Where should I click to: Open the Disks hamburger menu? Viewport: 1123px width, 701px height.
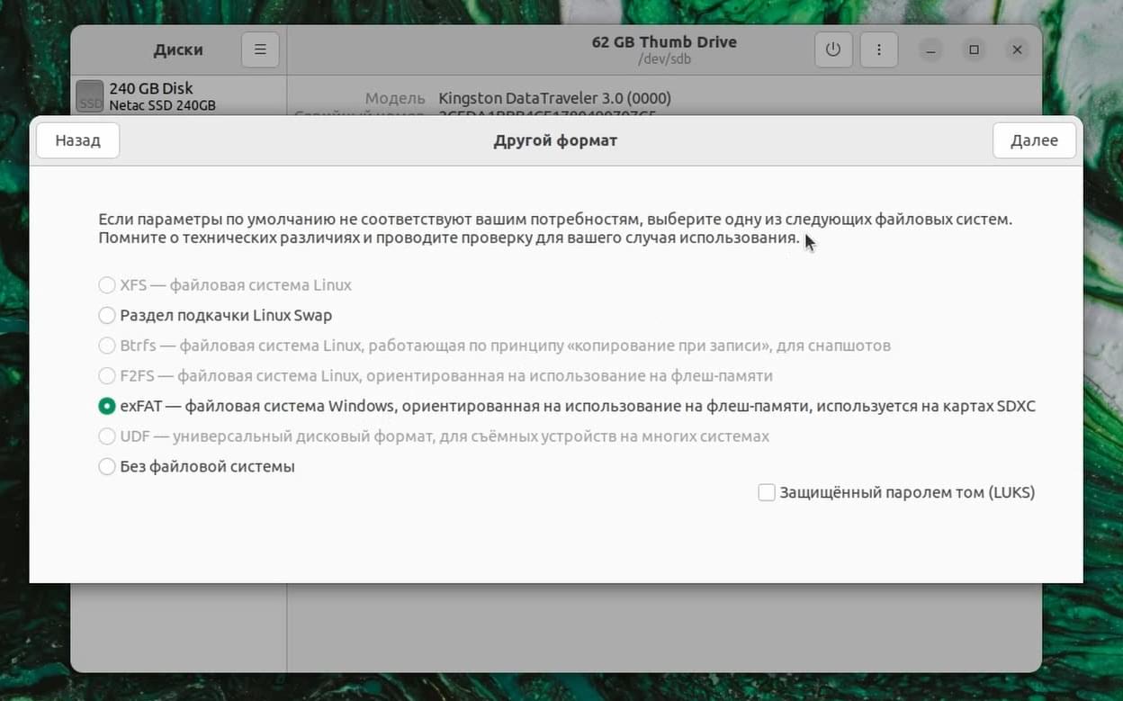pyautogui.click(x=260, y=49)
